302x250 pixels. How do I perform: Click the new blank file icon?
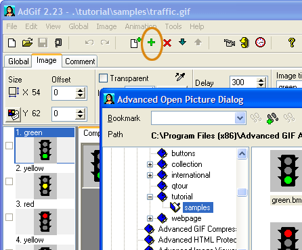point(12,43)
